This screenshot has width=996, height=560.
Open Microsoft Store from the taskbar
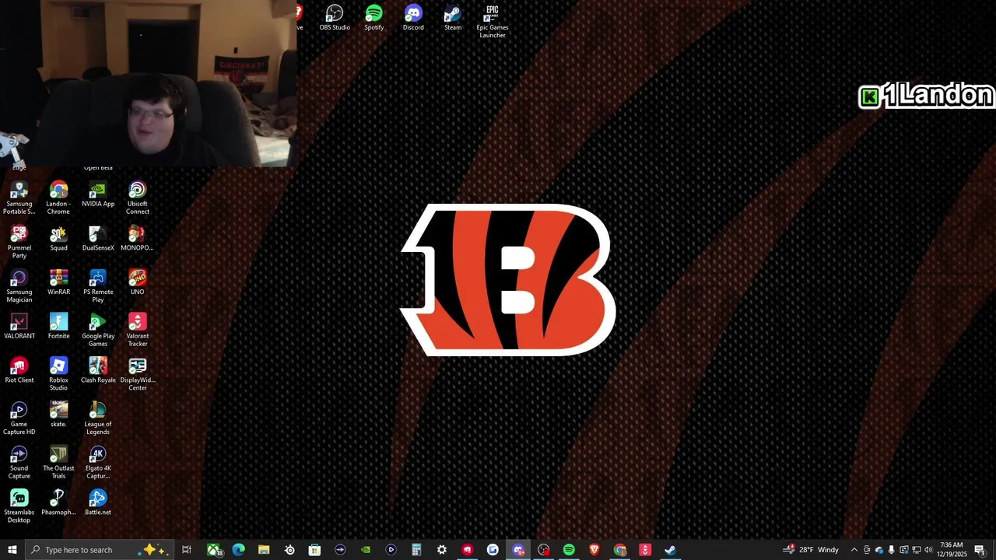[x=314, y=550]
